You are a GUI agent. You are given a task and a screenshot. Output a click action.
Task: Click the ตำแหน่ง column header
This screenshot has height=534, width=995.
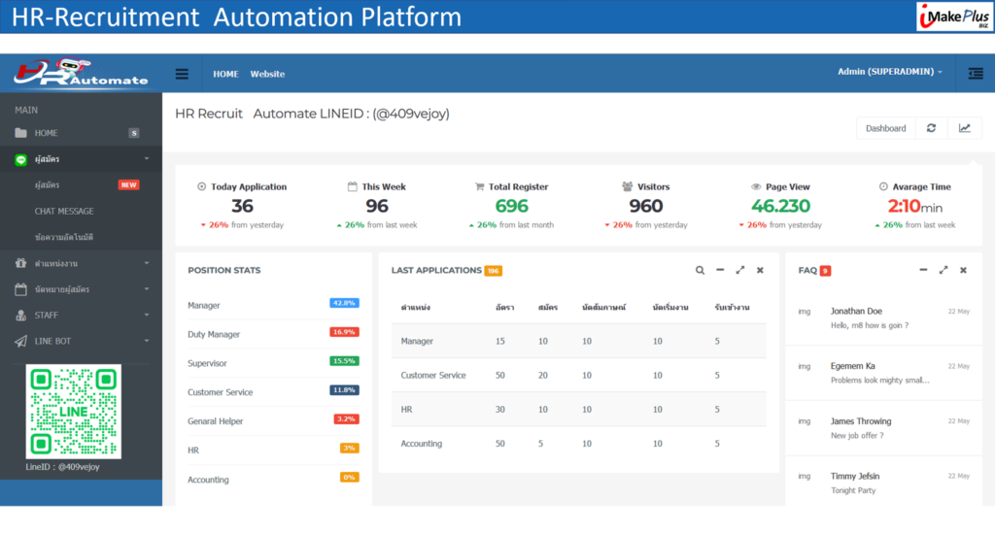click(416, 308)
